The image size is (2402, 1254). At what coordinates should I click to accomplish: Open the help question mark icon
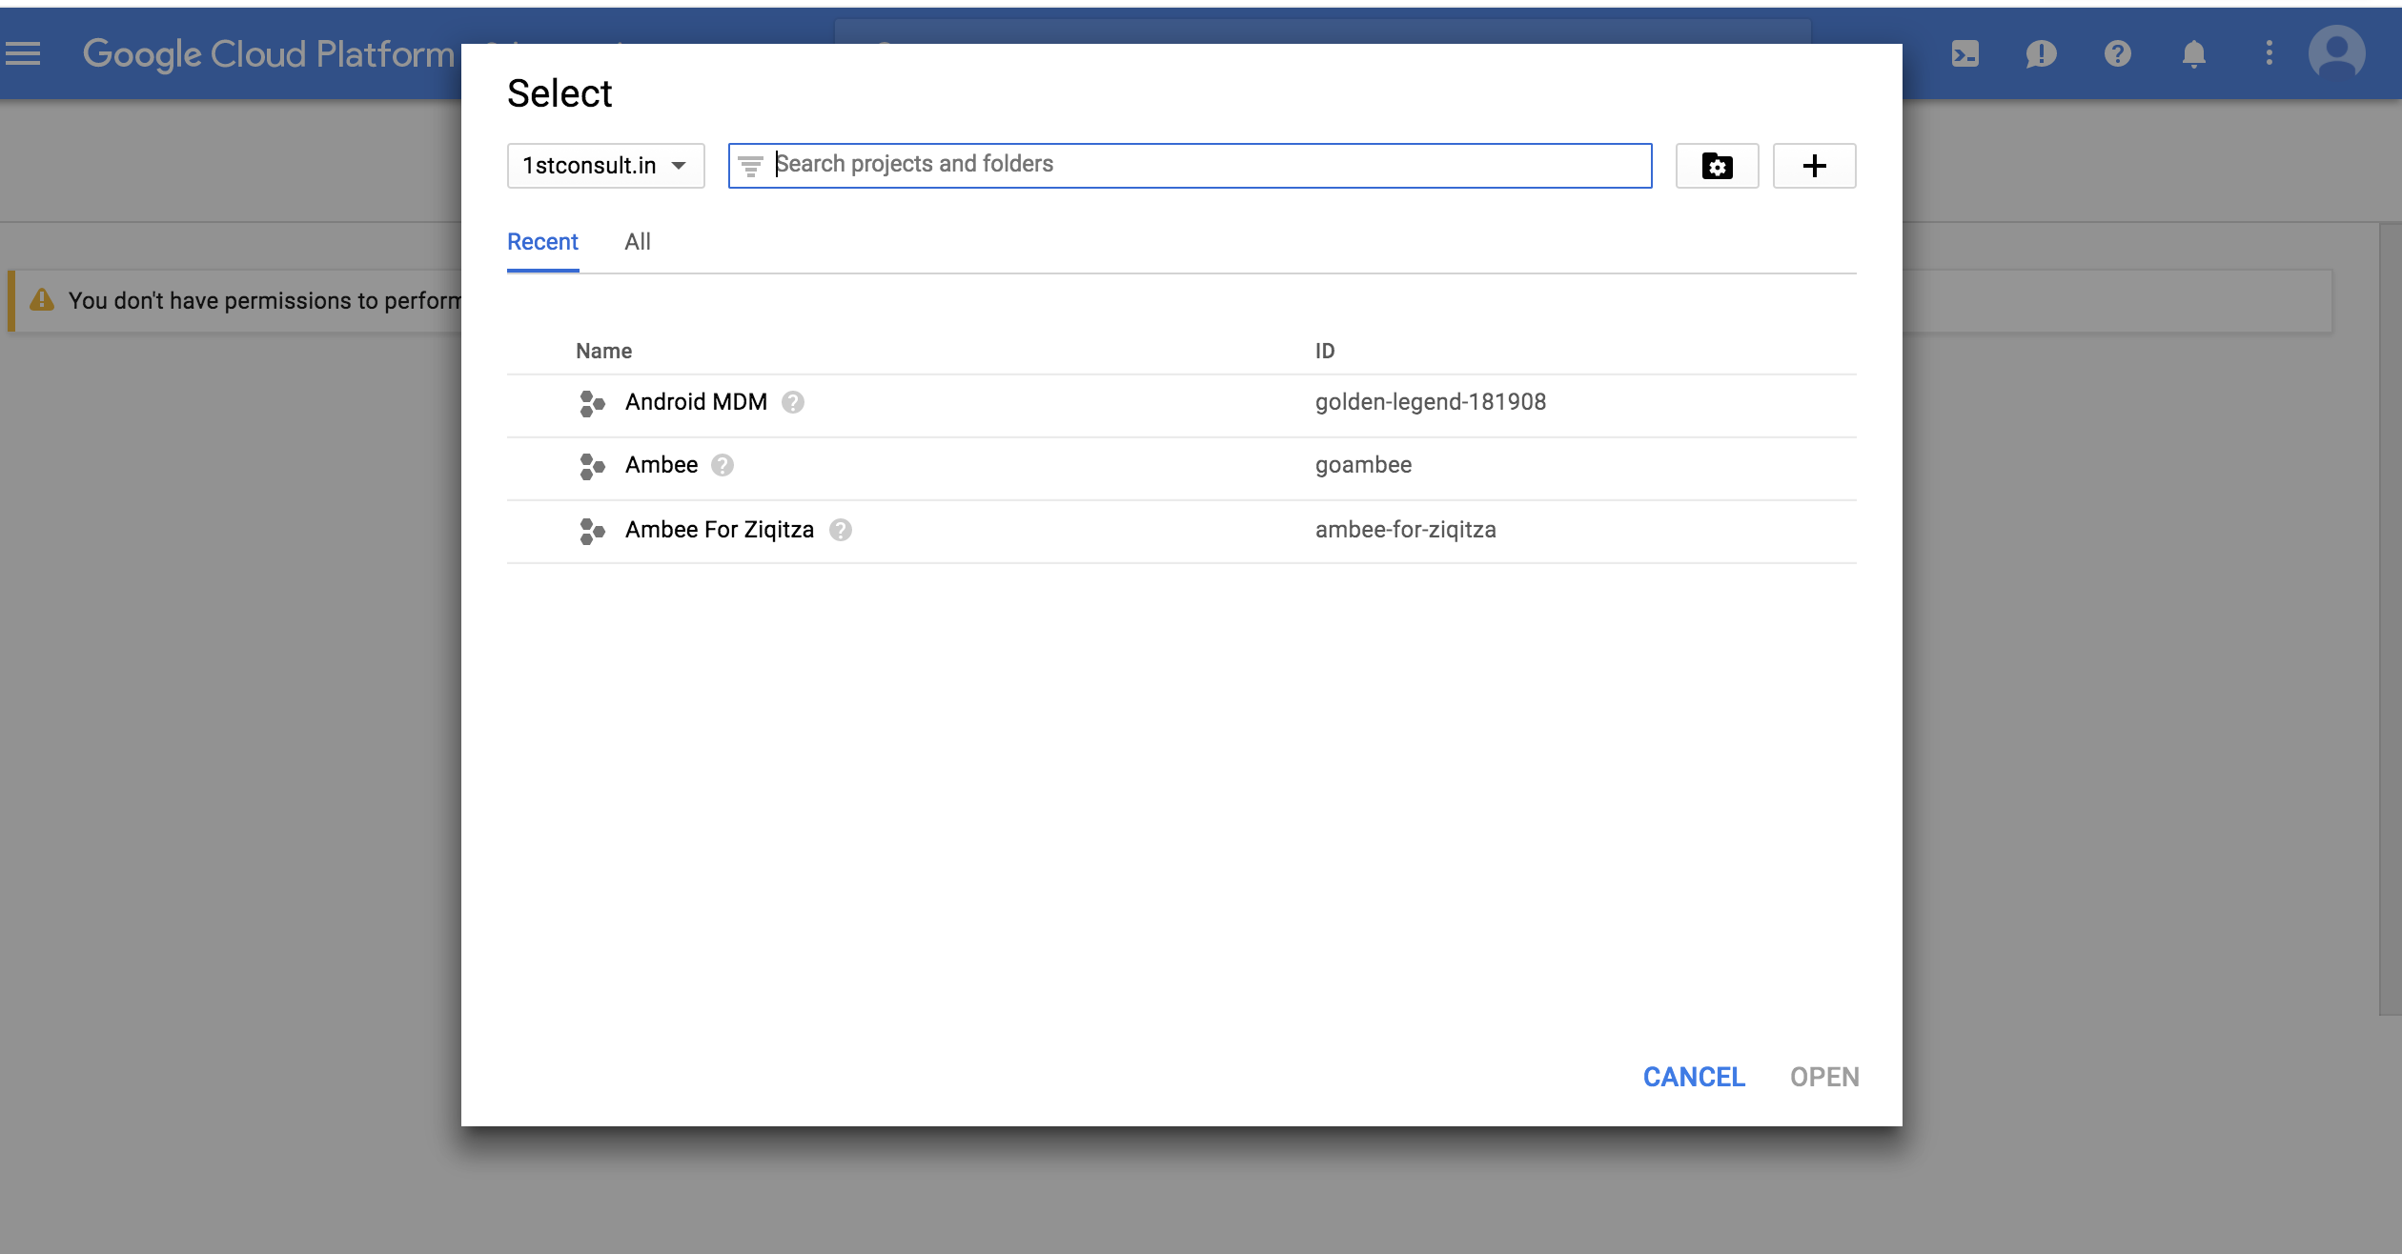(x=2117, y=53)
